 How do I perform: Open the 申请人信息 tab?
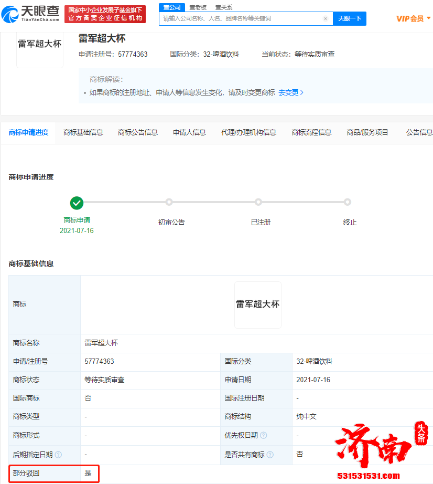[189, 132]
